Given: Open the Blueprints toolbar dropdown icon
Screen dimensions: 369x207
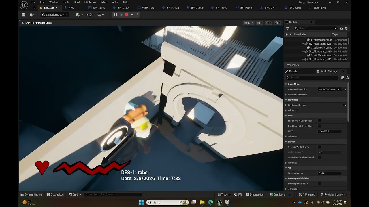Looking at the screenshot, I should tap(90, 15).
